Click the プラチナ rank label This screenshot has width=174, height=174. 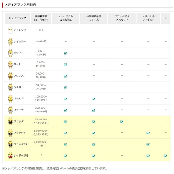point(18,110)
